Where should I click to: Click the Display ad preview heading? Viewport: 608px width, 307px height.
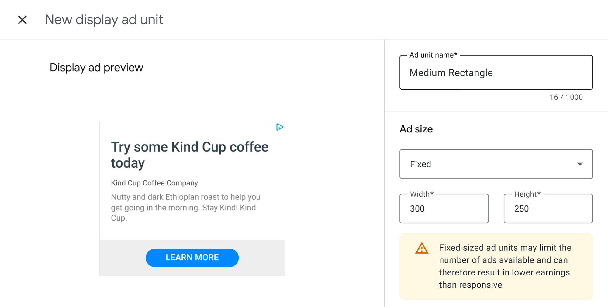click(96, 67)
